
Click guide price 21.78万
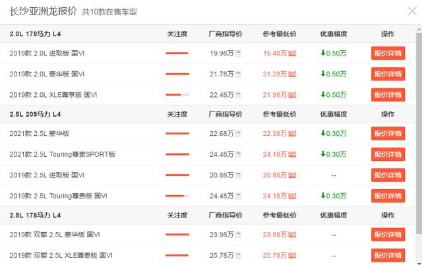[222, 74]
